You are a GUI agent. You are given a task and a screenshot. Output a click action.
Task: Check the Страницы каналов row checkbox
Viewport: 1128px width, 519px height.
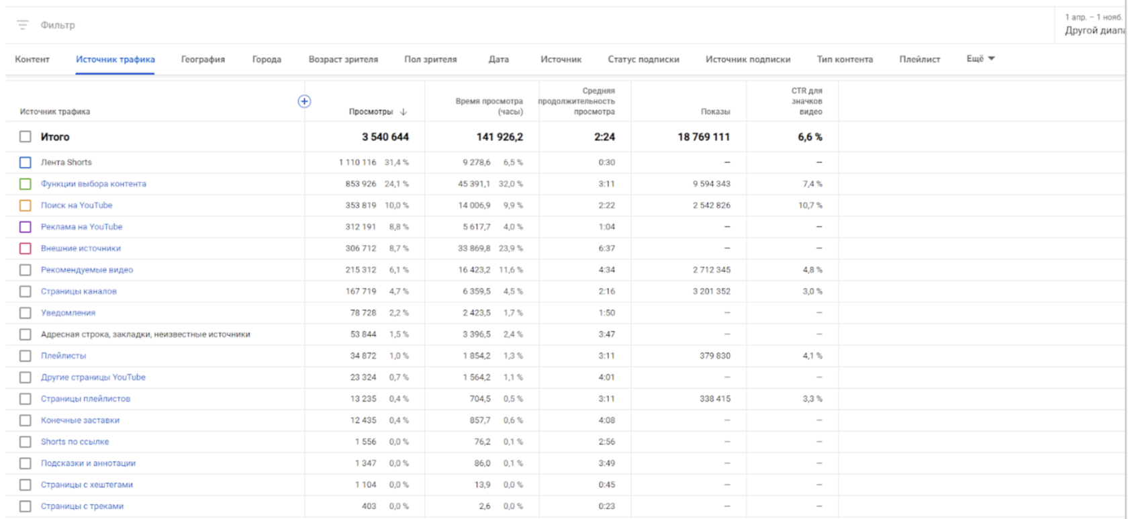point(26,291)
